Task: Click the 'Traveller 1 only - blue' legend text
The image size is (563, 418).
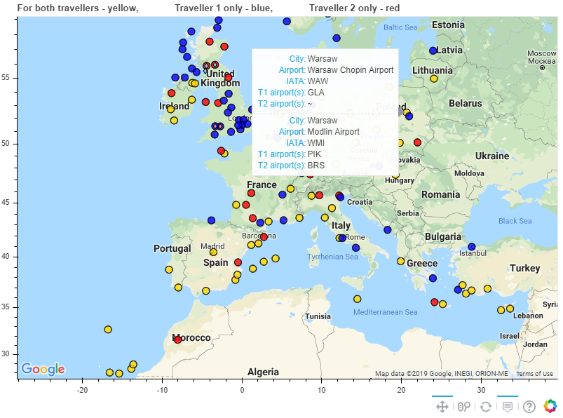Action: point(224,8)
